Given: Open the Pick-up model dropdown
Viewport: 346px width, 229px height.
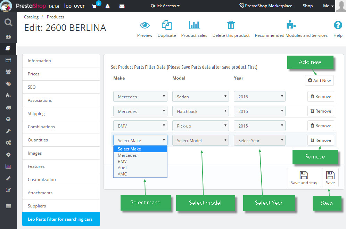Looking at the screenshot, I should click(200, 126).
